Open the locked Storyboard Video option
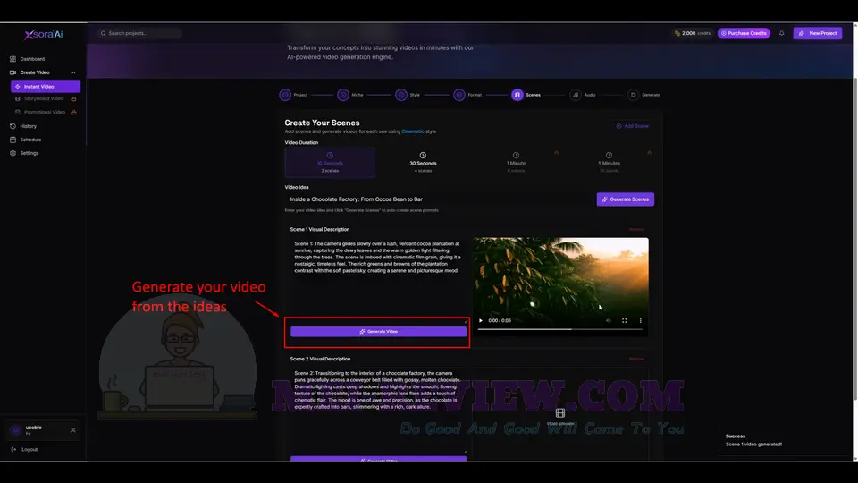The width and height of the screenshot is (858, 483). [46, 98]
